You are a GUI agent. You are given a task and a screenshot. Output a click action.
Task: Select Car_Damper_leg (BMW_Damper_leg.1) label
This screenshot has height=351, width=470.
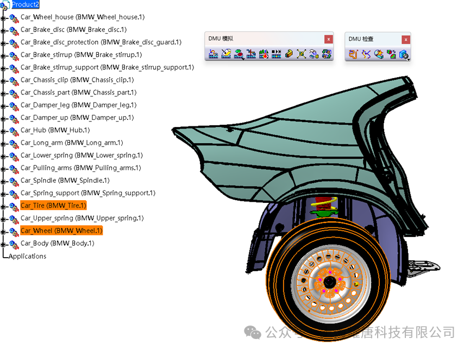79,105
